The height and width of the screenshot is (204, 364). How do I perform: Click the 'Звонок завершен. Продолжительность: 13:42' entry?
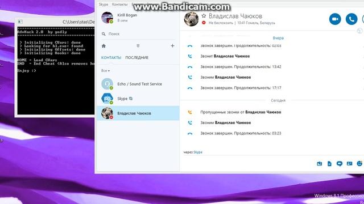coord(241,67)
